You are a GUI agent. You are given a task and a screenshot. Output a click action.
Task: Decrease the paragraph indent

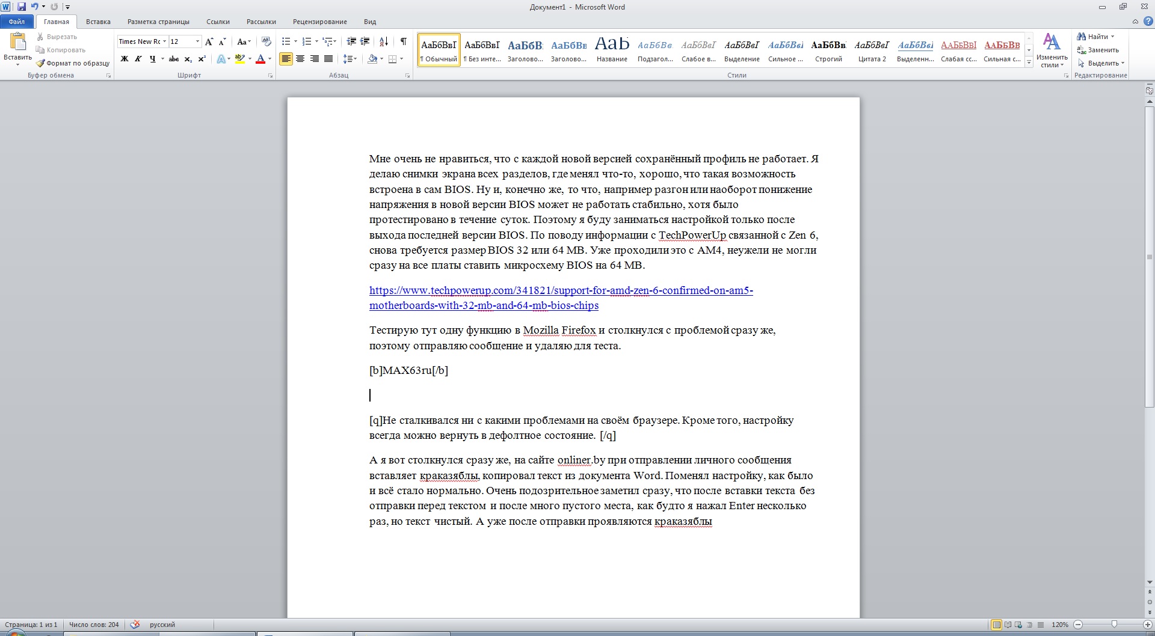pyautogui.click(x=351, y=41)
